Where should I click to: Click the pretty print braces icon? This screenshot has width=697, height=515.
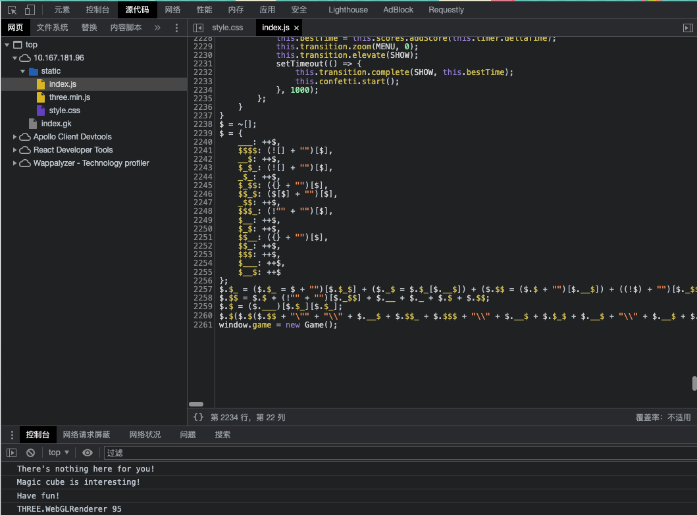pos(198,417)
